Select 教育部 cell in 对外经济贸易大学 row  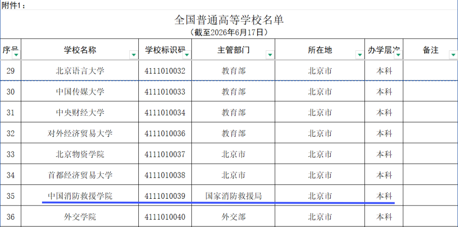(233, 133)
